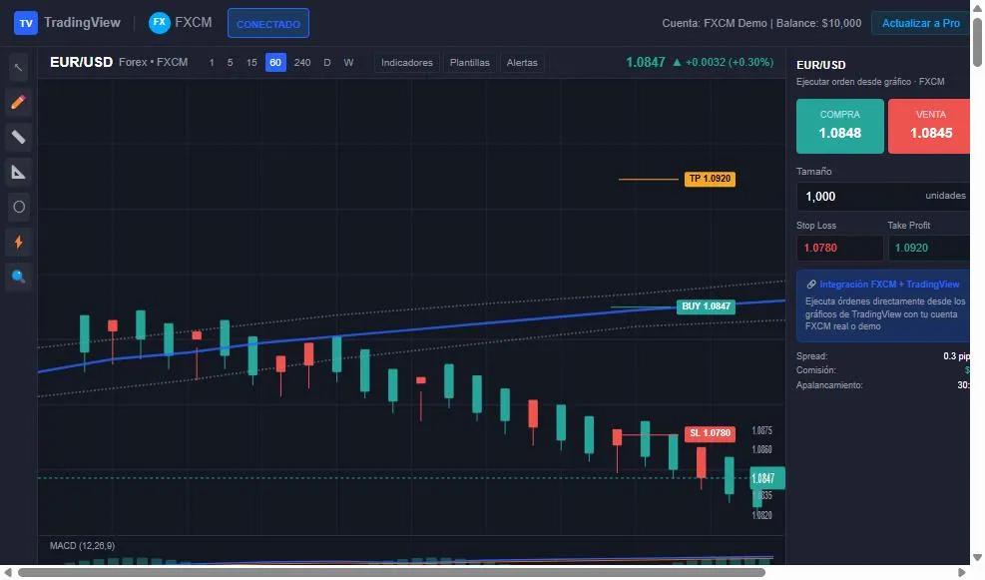This screenshot has height=580, width=985.
Task: Select the circle shape tool
Action: click(x=18, y=207)
